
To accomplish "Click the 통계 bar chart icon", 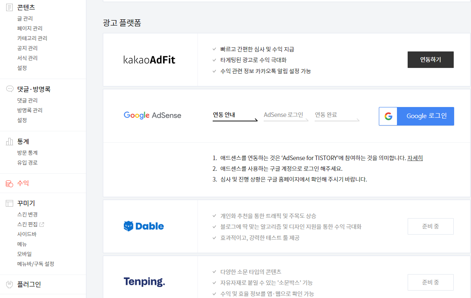I will point(9,141).
